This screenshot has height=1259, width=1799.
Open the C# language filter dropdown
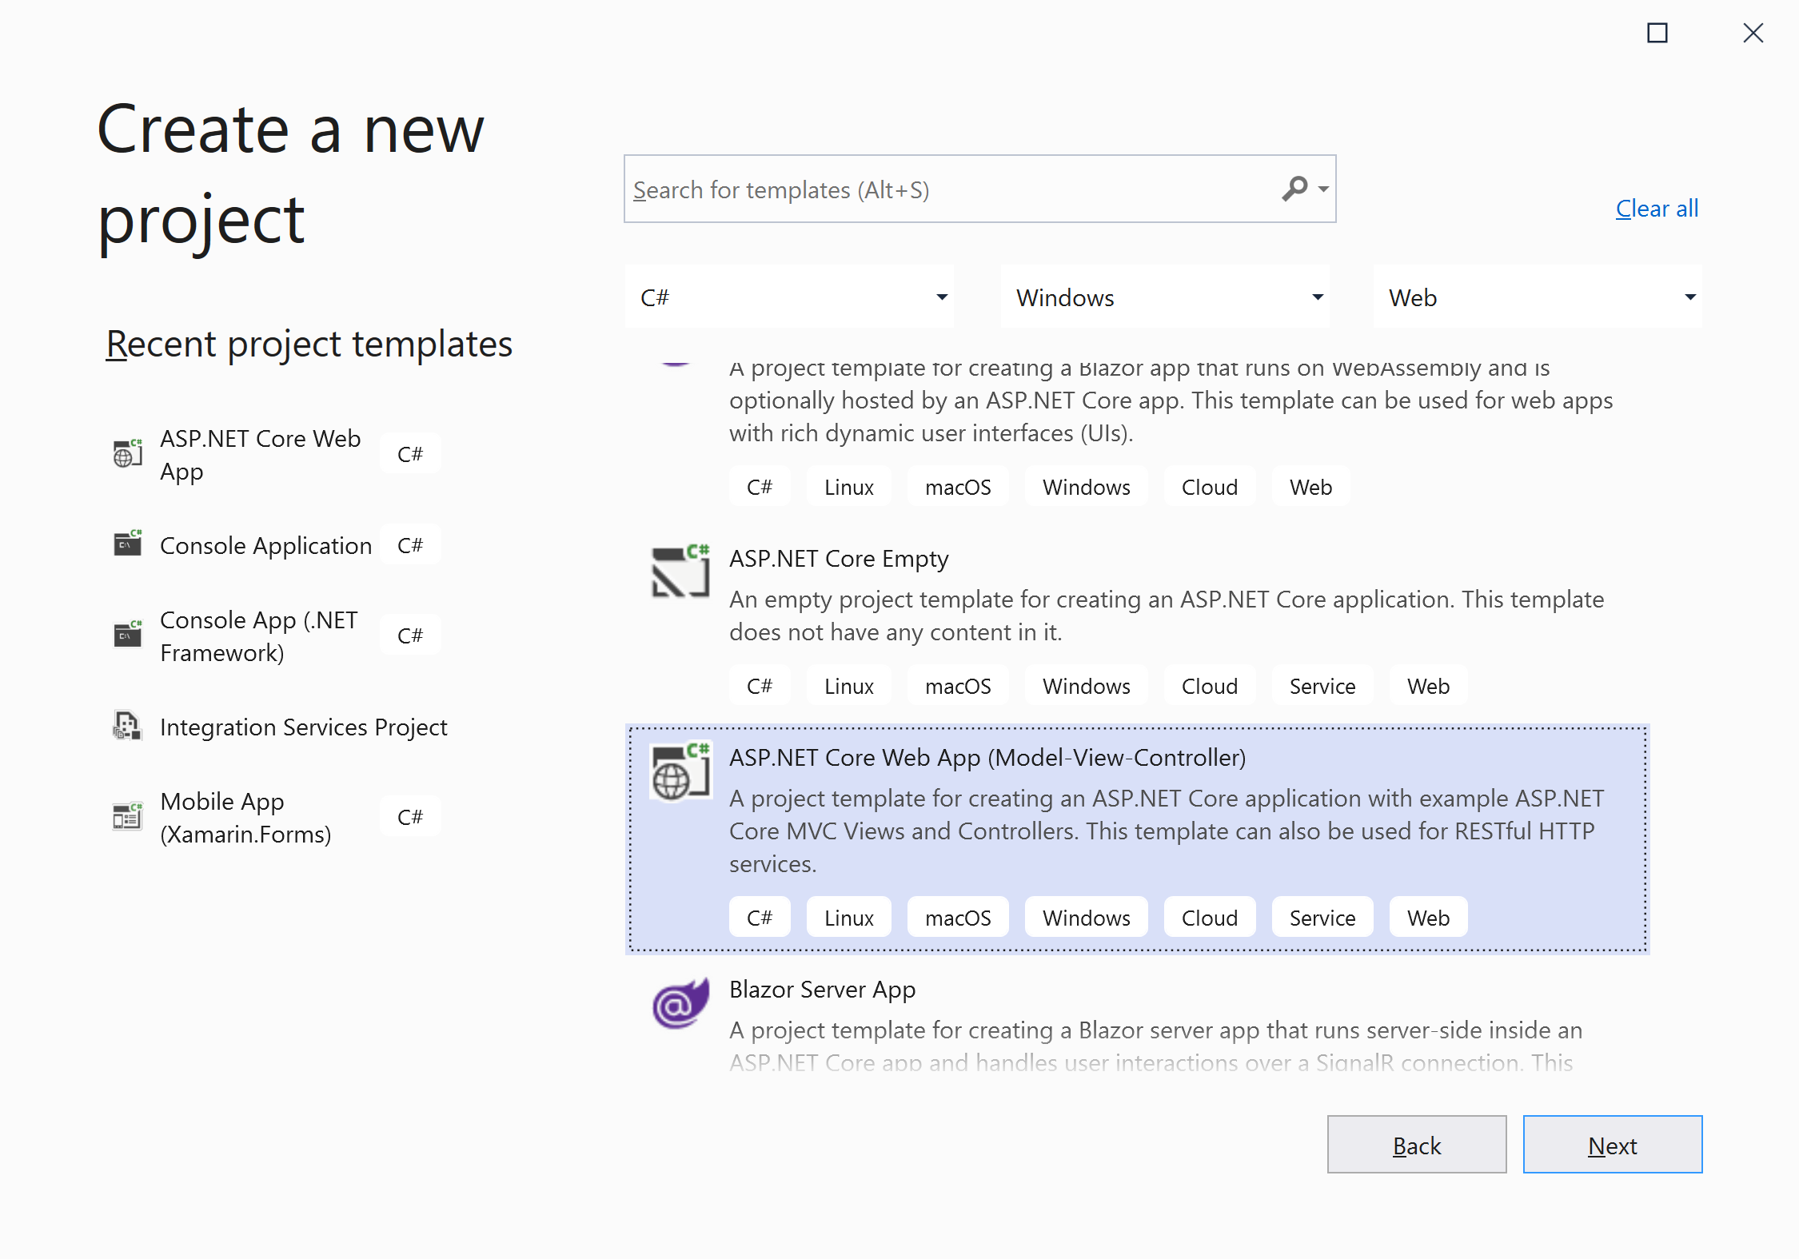click(788, 297)
